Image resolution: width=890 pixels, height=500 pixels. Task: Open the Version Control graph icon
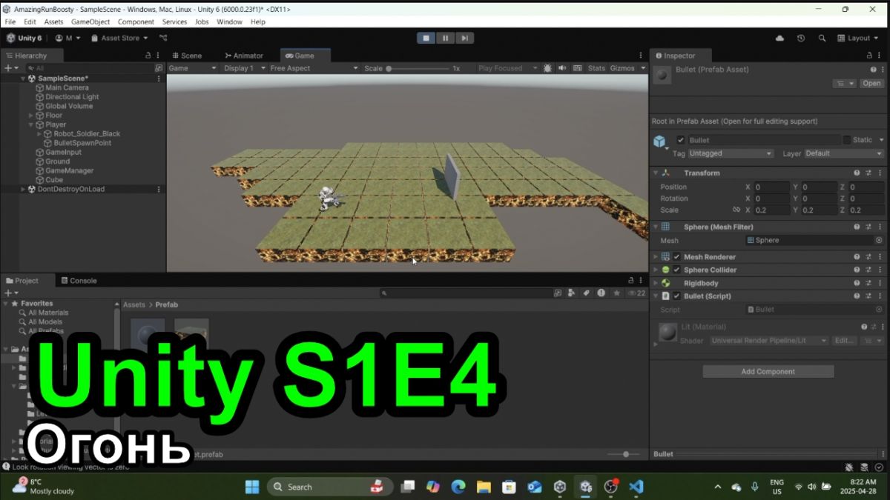(x=163, y=38)
